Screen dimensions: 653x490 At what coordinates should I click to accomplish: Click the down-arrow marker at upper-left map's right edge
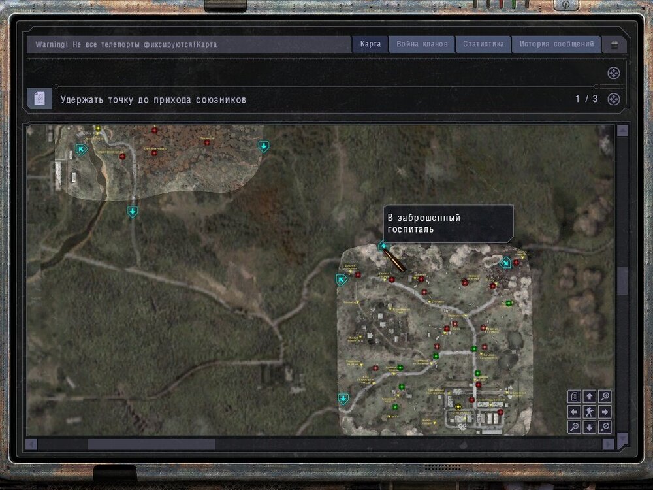click(264, 146)
